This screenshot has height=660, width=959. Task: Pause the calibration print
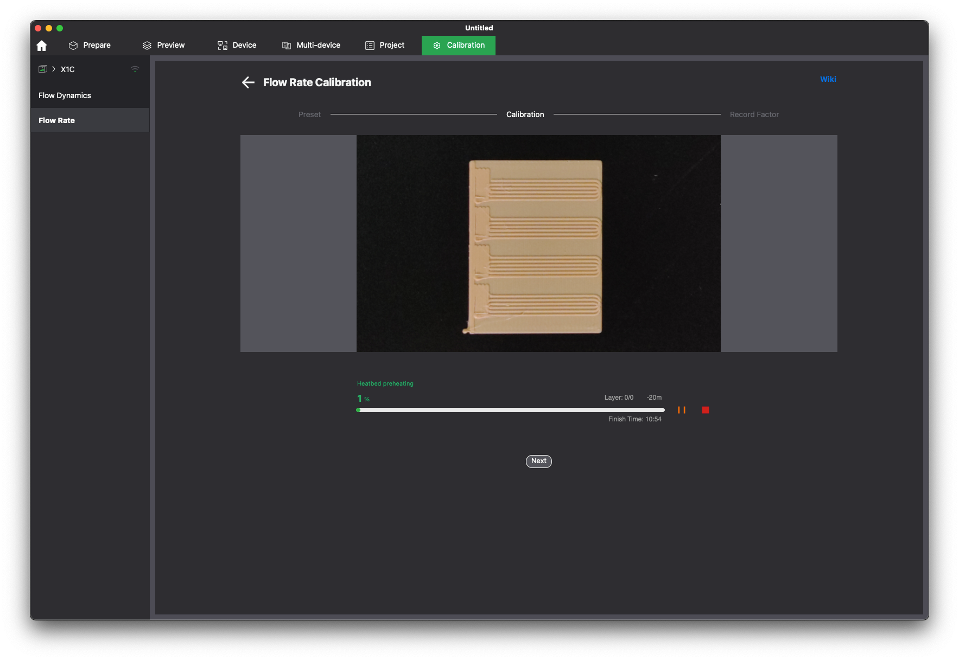click(x=682, y=410)
